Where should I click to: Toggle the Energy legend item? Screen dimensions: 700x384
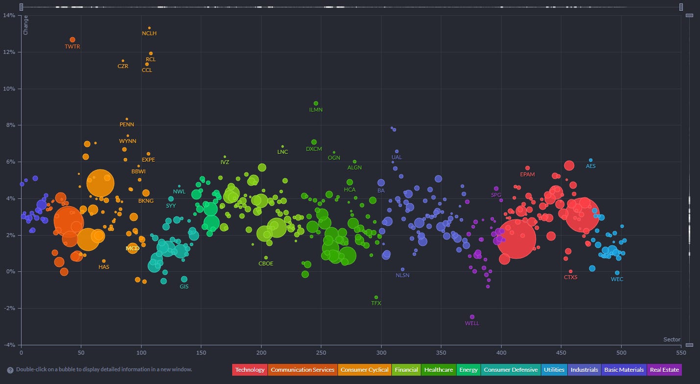coord(468,370)
